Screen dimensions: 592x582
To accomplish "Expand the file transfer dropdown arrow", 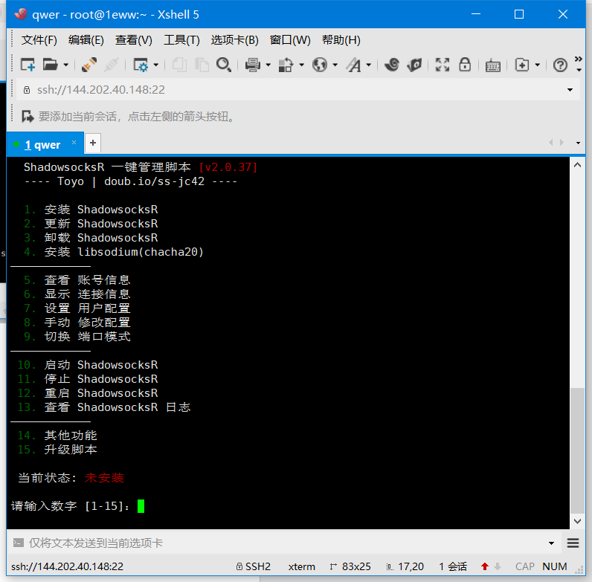I will (x=301, y=65).
